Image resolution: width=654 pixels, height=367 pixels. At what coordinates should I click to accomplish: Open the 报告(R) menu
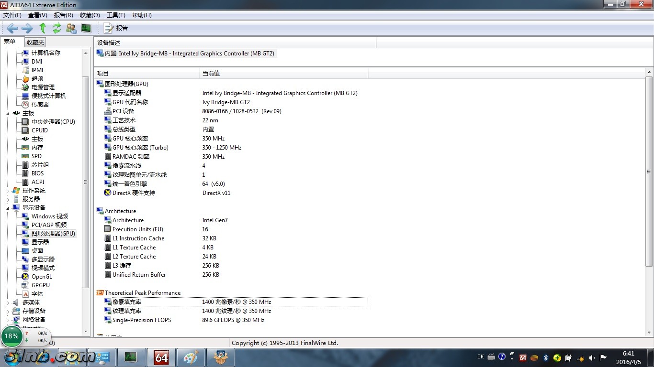tap(63, 15)
